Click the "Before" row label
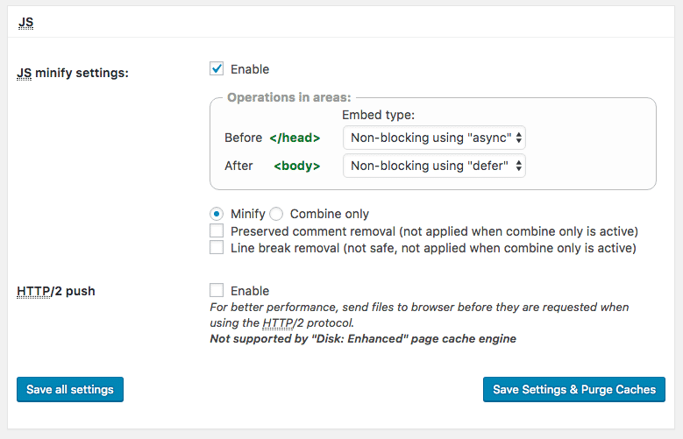Viewport: 683px width, 439px height. point(243,138)
